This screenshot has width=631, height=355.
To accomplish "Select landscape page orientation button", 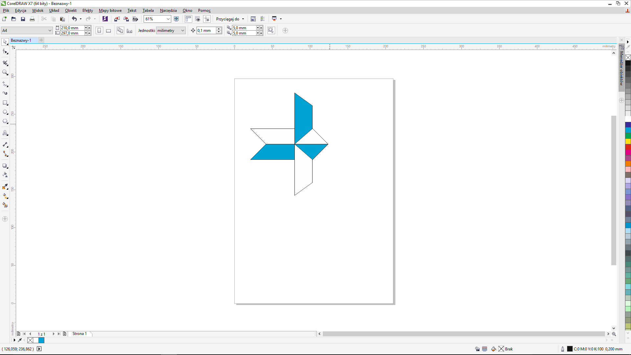I will (108, 31).
